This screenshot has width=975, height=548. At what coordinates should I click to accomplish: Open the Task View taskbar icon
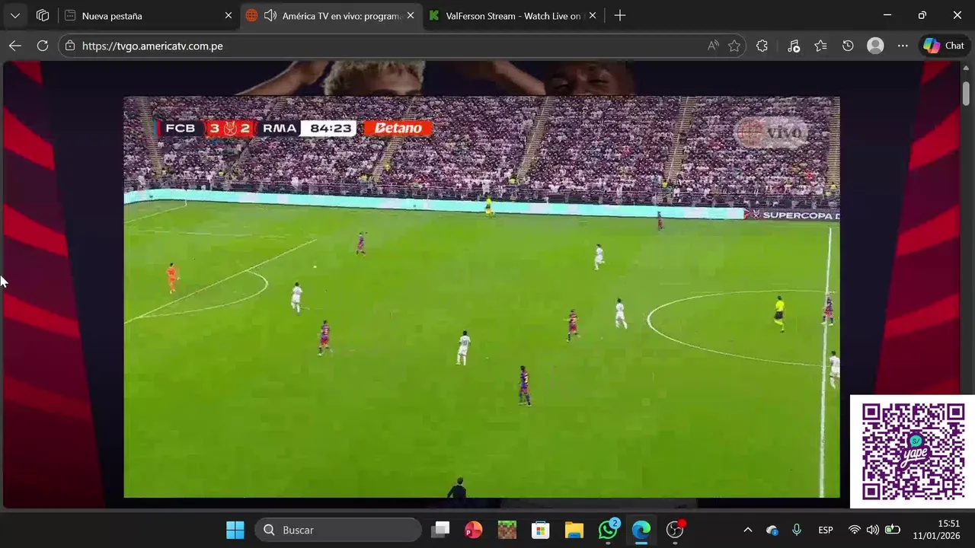pyautogui.click(x=440, y=530)
